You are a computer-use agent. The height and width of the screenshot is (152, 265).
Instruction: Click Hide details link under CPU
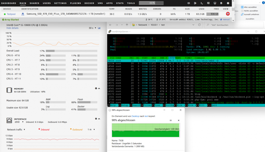12,28
